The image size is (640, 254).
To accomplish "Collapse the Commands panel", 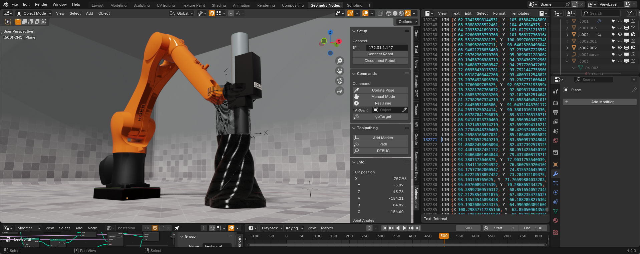I will (x=354, y=74).
